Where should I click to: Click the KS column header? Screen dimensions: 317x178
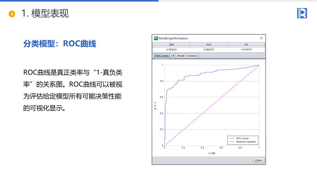(x=246, y=45)
